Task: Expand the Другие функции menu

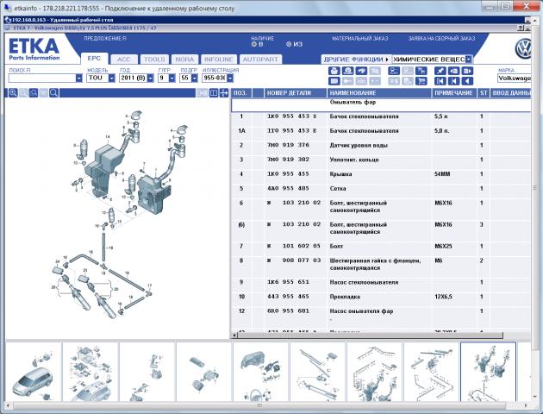Action: pyautogui.click(x=356, y=60)
